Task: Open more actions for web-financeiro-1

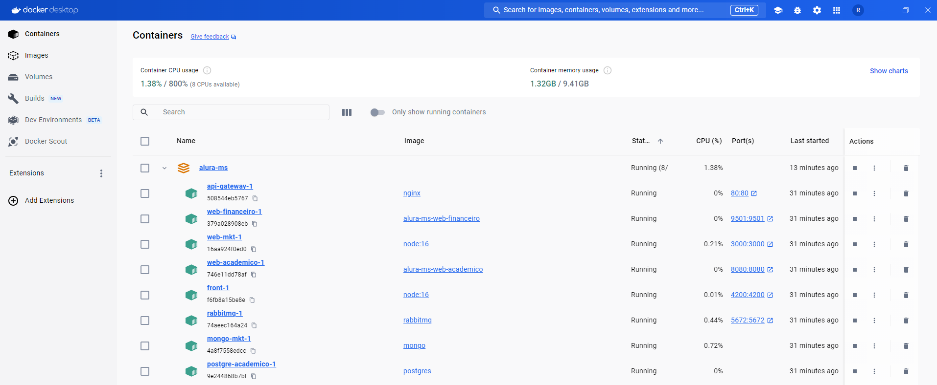Action: [x=874, y=219]
